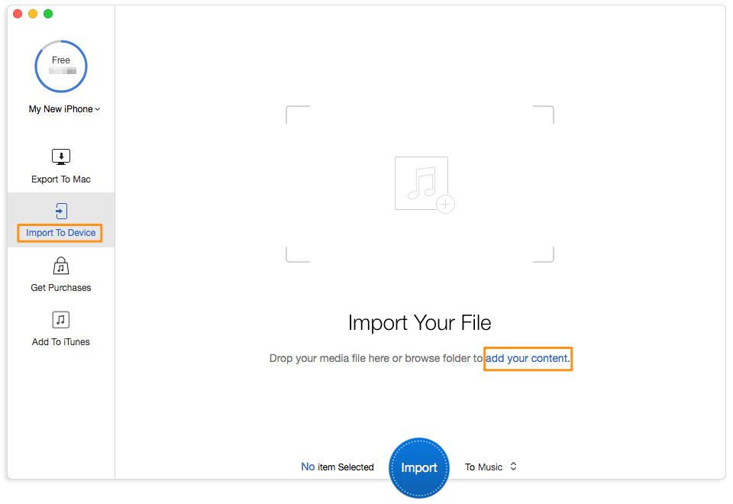Expand the My New iPhone device dropdown
Screen dimensions: 733x504
64,109
